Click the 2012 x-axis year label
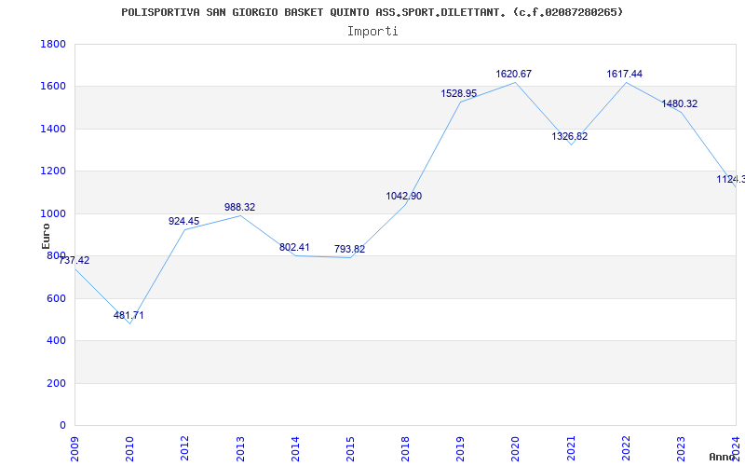Screen dimensions: 745x466 pos(185,448)
